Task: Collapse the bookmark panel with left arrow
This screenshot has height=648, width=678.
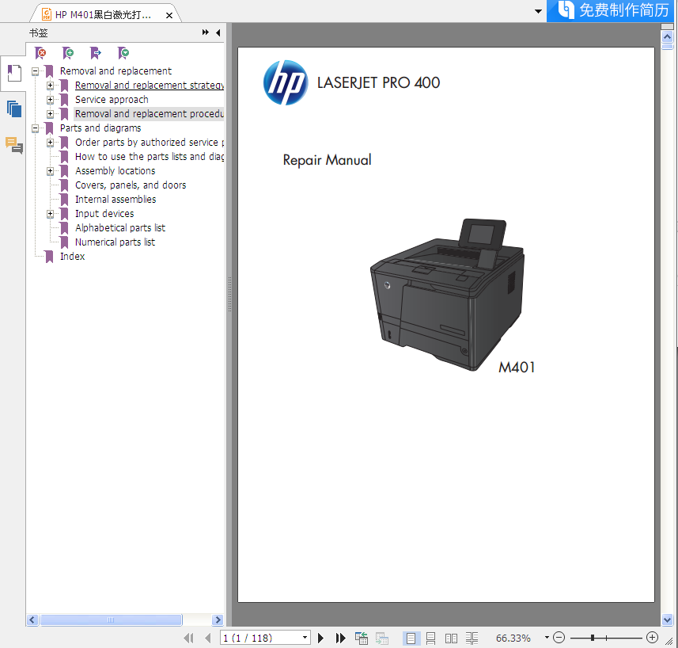Action: coord(218,32)
